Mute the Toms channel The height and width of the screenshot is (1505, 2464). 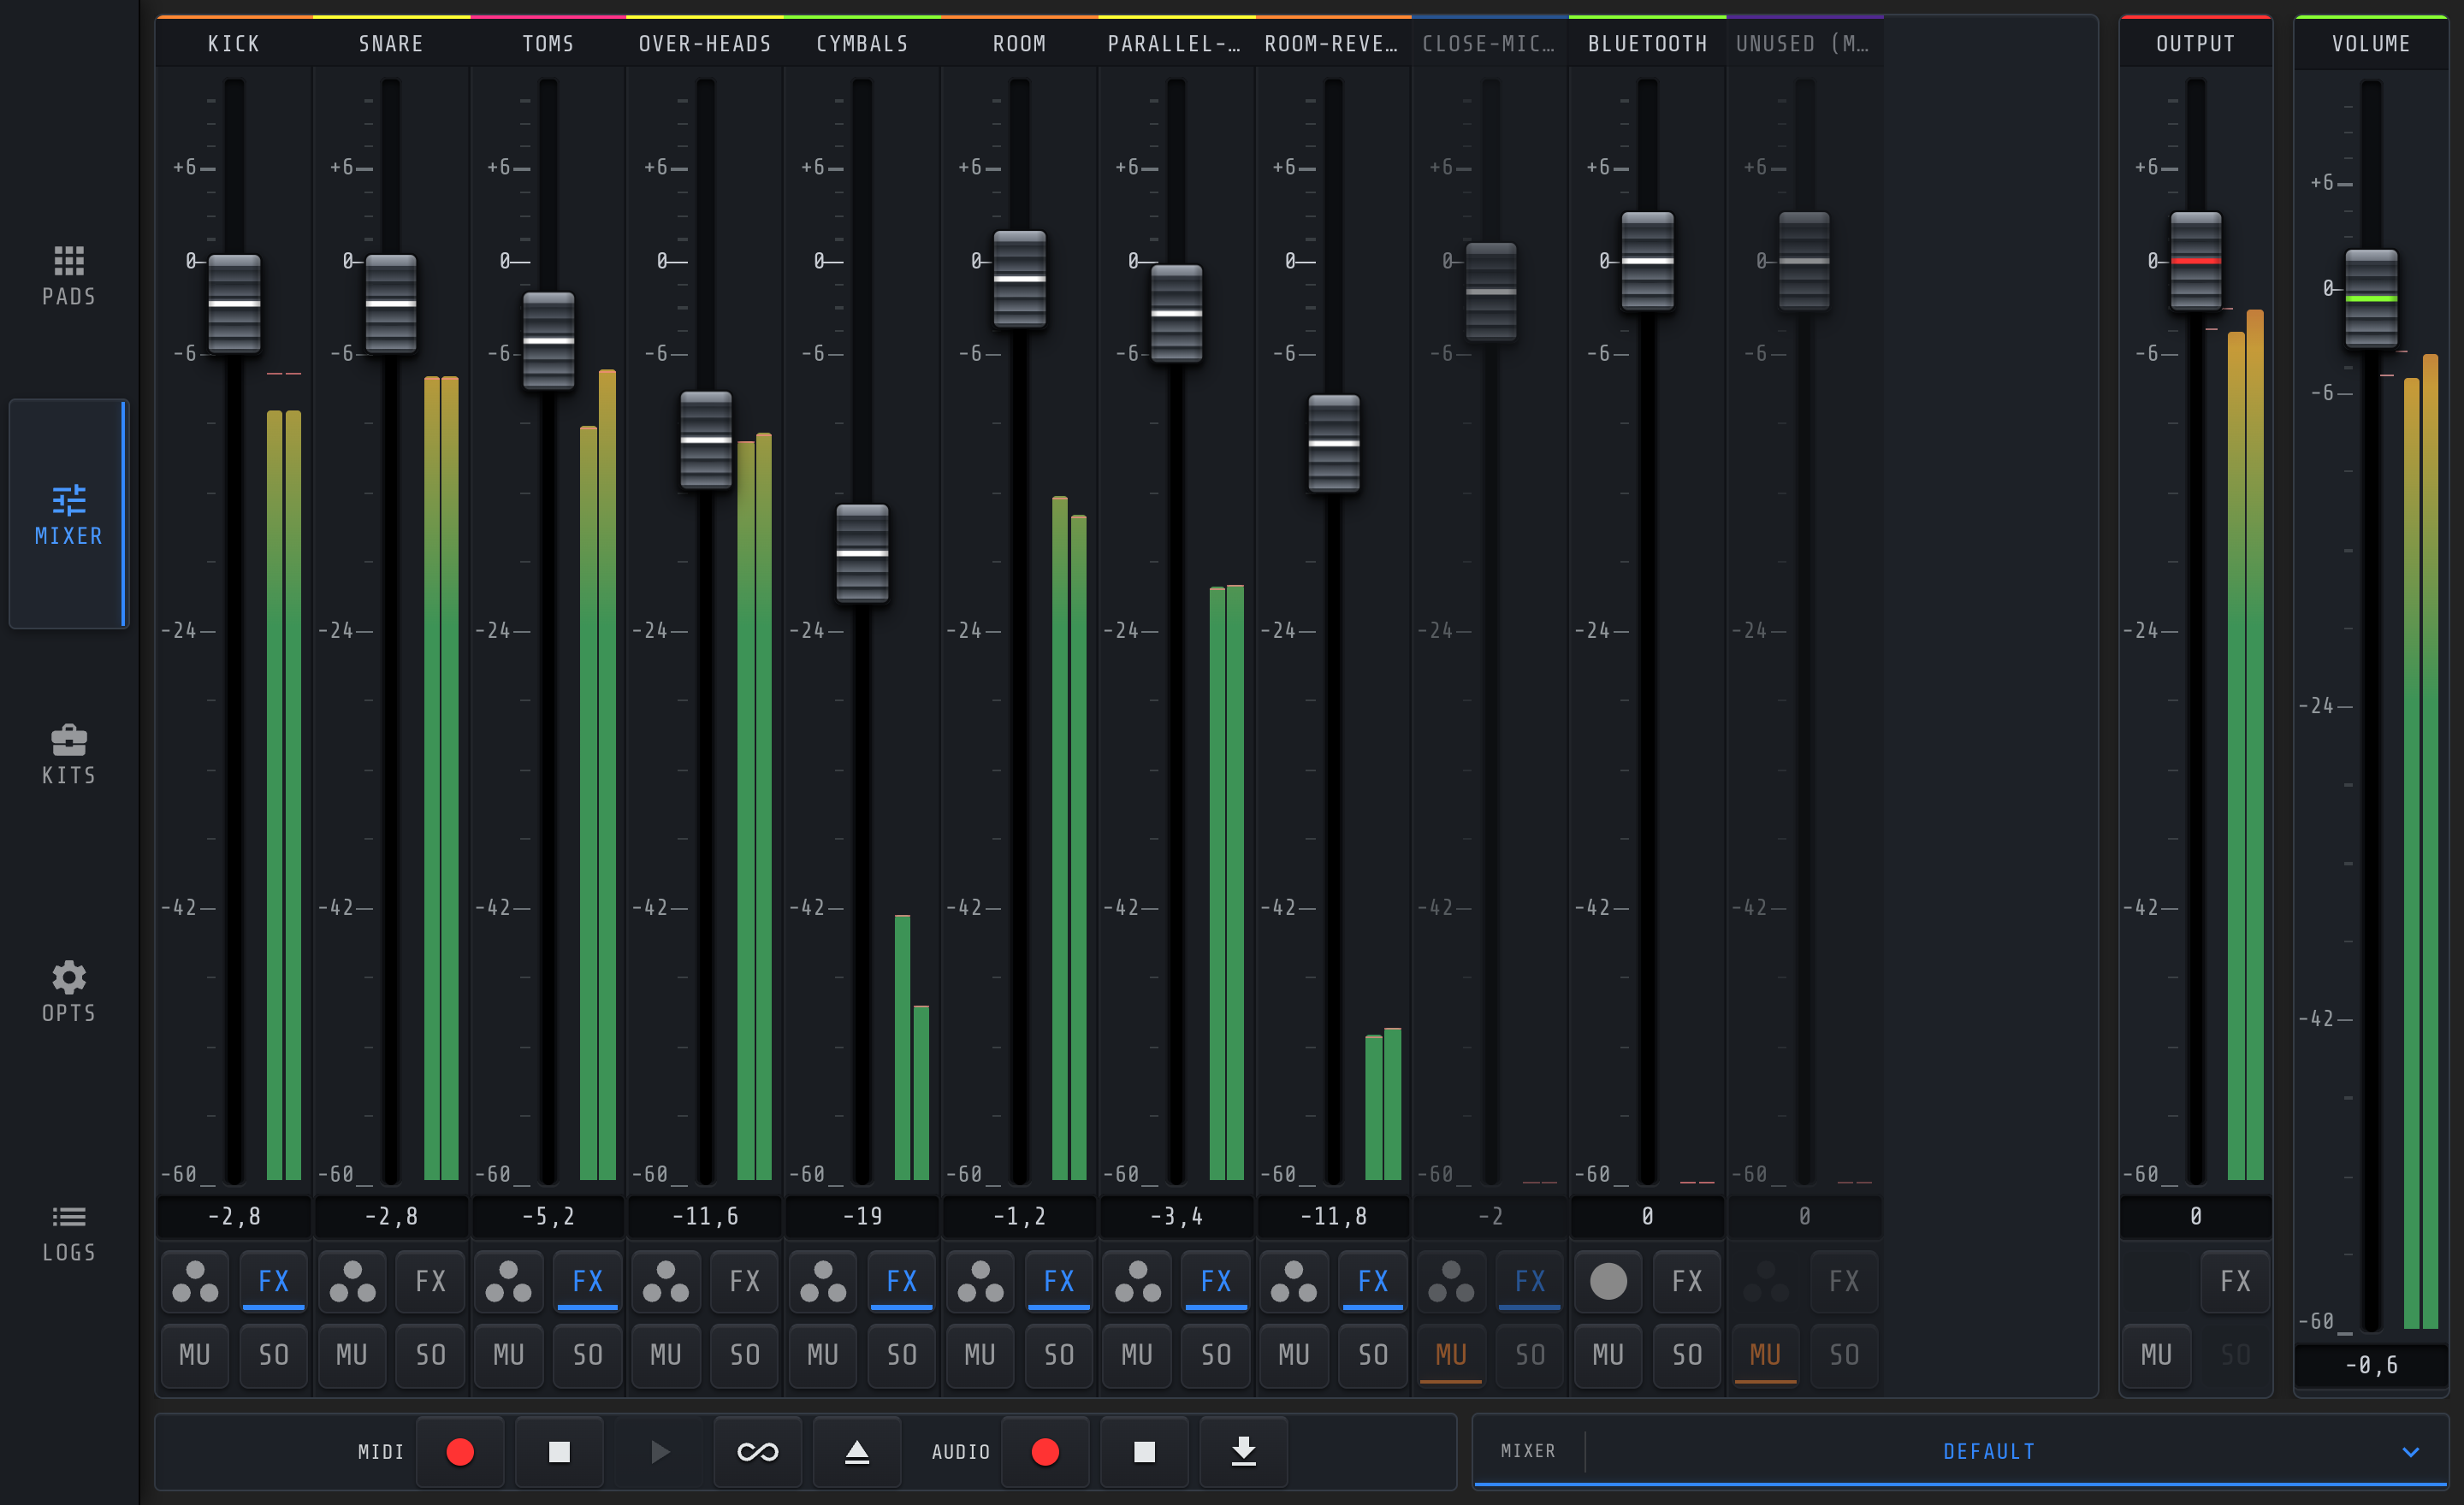tap(509, 1355)
